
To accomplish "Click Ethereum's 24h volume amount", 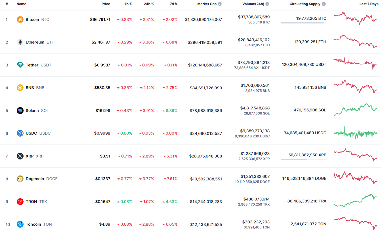I will (254, 40).
